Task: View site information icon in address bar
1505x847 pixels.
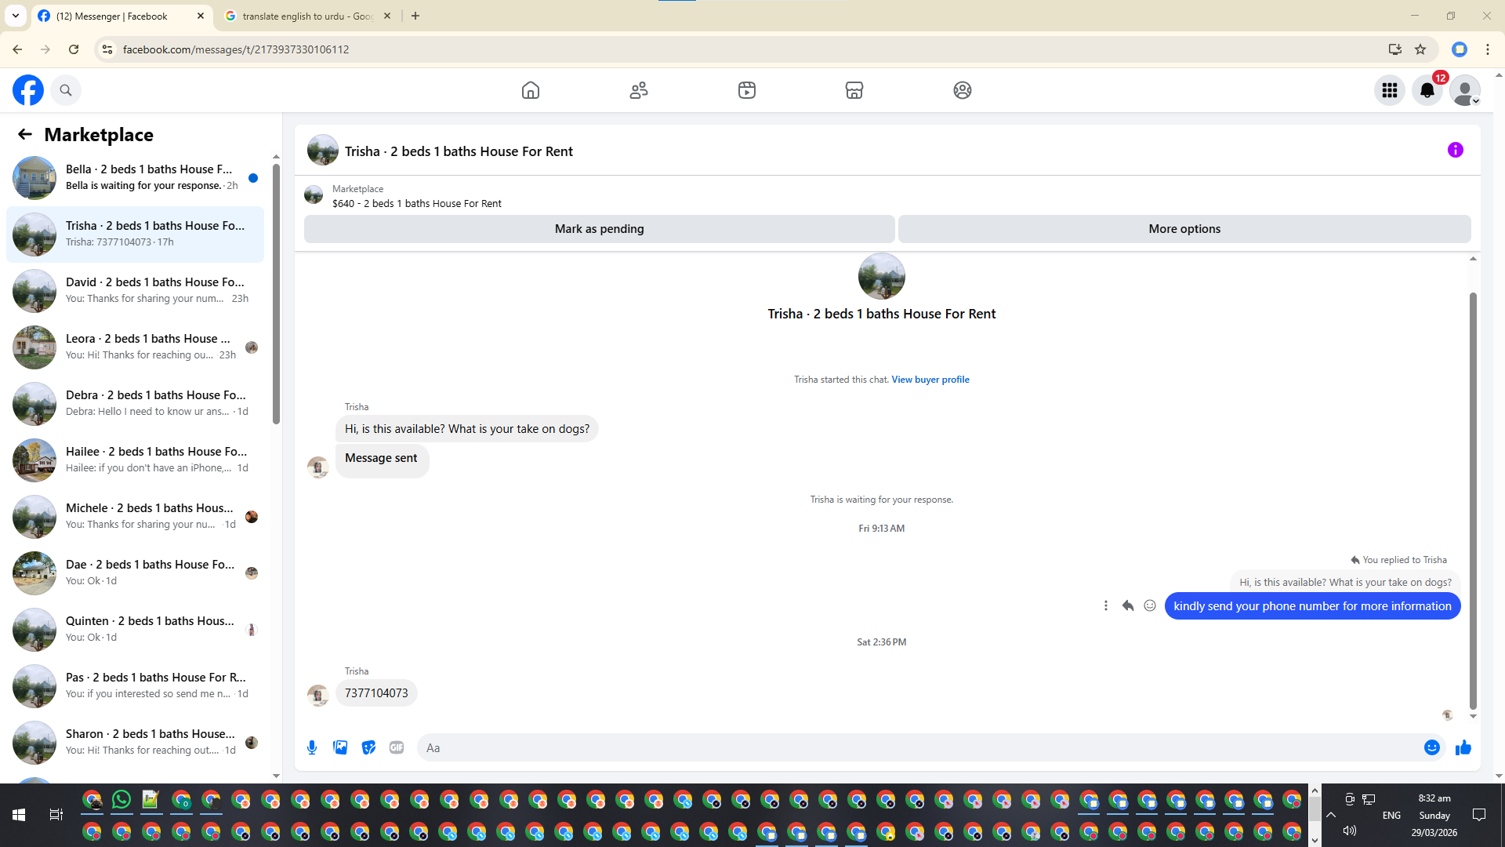Action: (x=107, y=49)
